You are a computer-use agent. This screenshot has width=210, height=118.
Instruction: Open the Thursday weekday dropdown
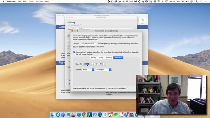(x=103, y=70)
